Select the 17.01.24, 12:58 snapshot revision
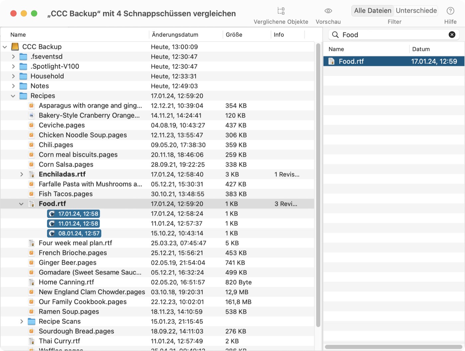This screenshot has width=465, height=351. (x=73, y=214)
